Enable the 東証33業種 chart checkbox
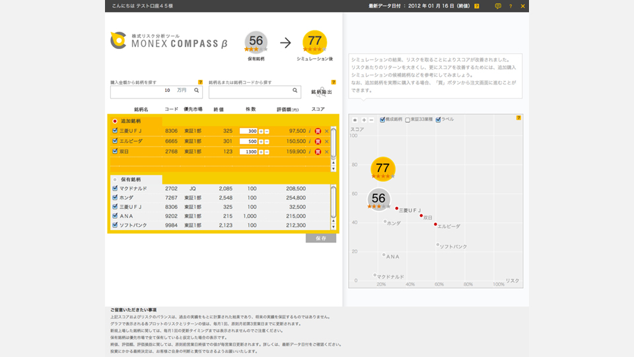Image resolution: width=634 pixels, height=357 pixels. (x=407, y=120)
